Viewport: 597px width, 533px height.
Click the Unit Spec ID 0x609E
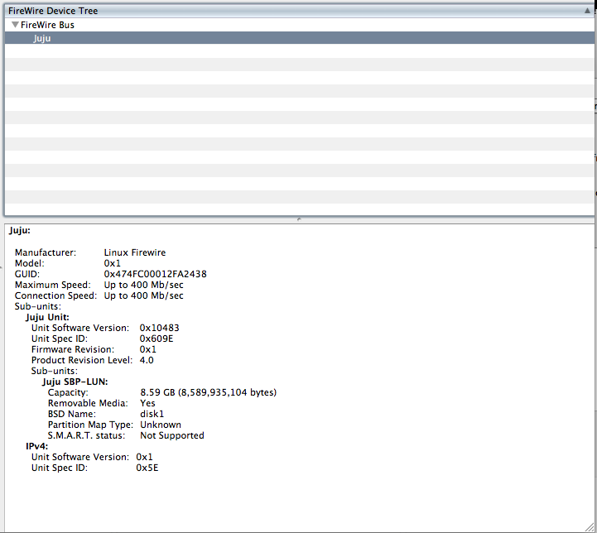point(156,339)
